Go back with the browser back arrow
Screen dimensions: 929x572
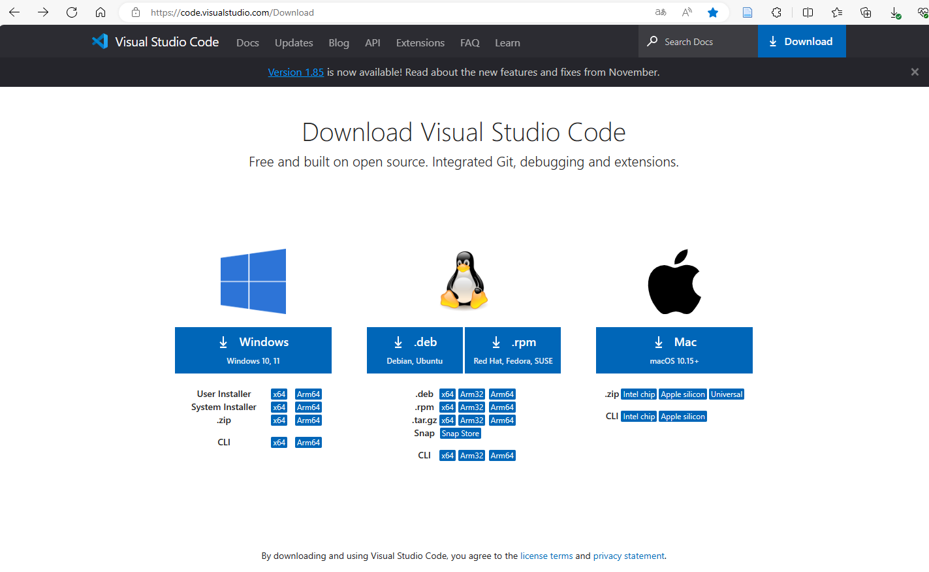14,12
